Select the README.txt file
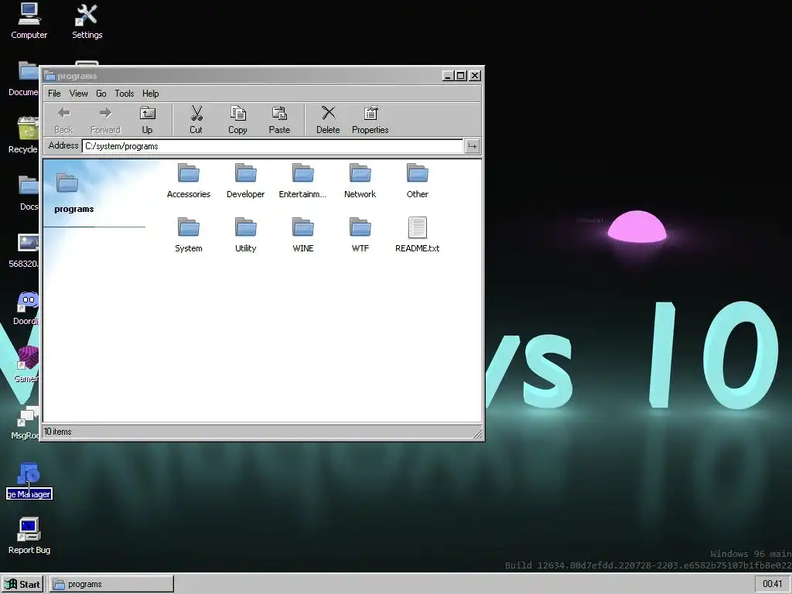The image size is (792, 594). click(417, 234)
